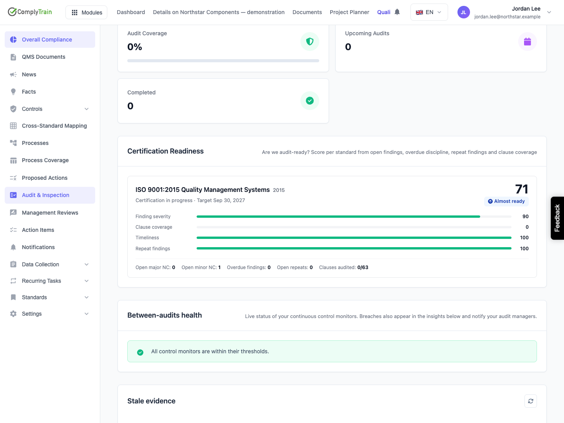Open Facts in sidebar
Image resolution: width=564 pixels, height=423 pixels.
tap(50, 92)
